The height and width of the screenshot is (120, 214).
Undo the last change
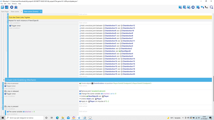tap(202, 7)
